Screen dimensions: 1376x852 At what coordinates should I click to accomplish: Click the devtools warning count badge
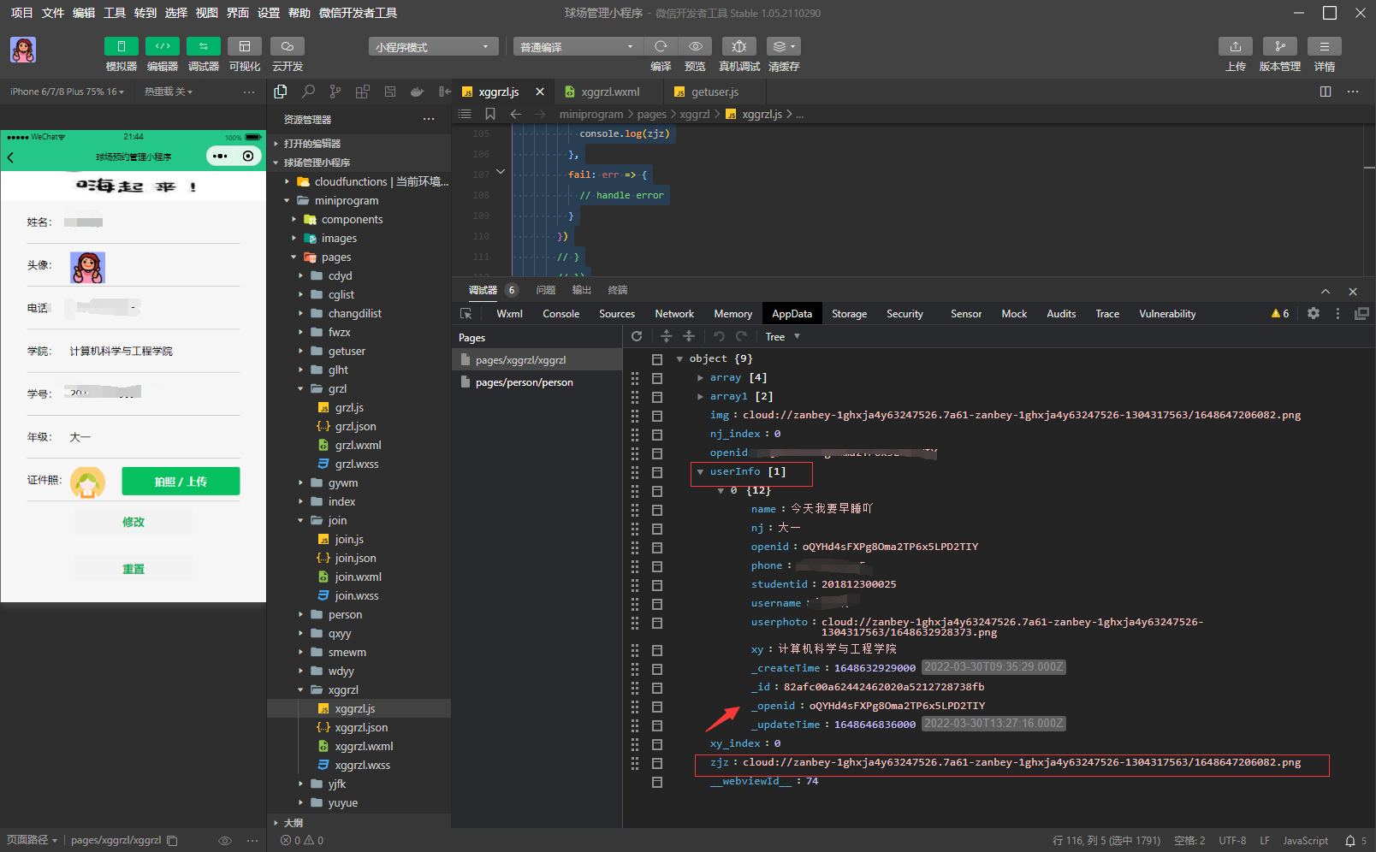pyautogui.click(x=1281, y=314)
